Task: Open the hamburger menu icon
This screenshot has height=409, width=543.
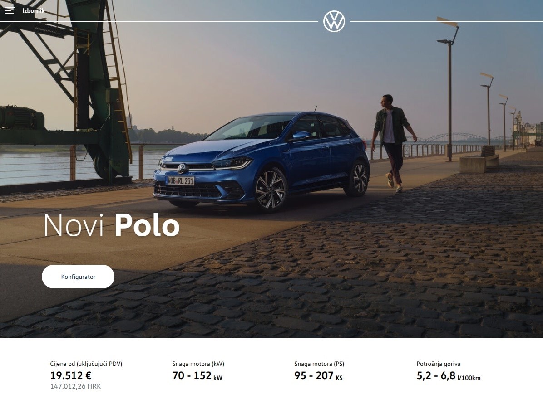Action: point(10,11)
